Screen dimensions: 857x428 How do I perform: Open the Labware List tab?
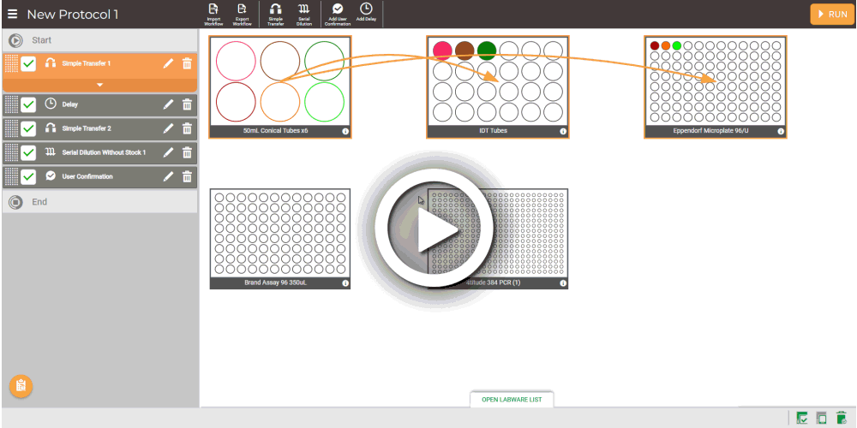coord(512,400)
